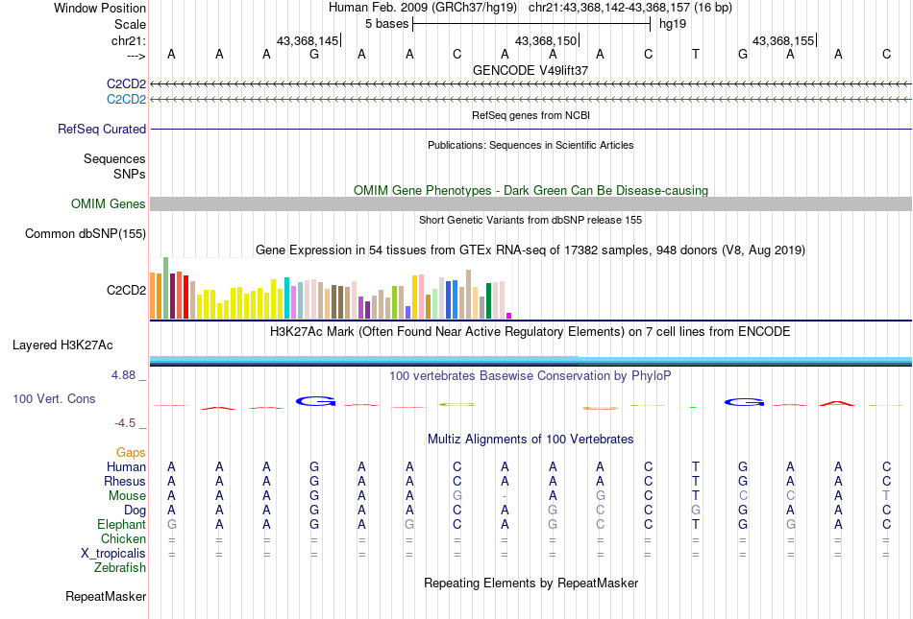Click the strand arrow ---> label

click(x=136, y=56)
